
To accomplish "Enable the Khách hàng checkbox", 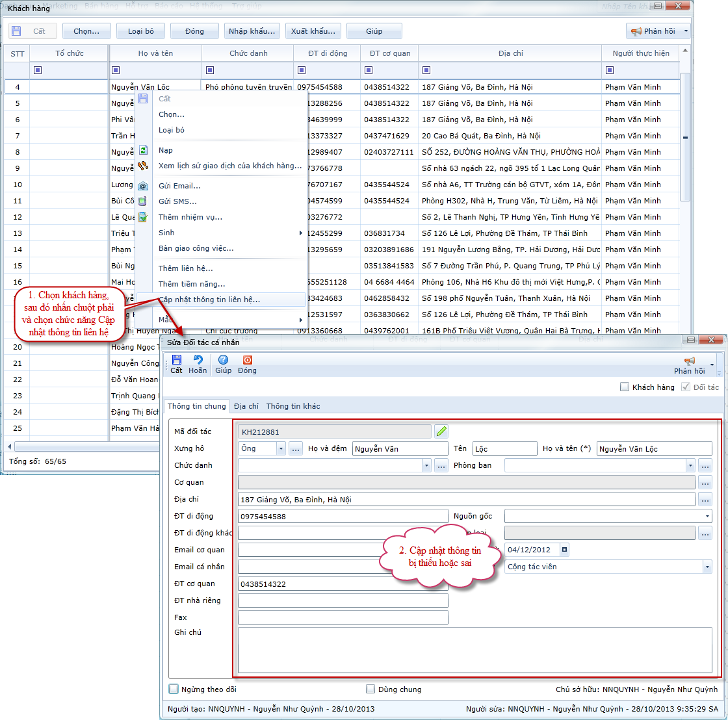I will tap(625, 387).
